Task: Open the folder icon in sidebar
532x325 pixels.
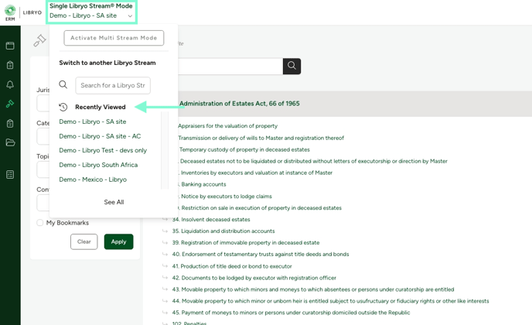Action: [x=10, y=142]
